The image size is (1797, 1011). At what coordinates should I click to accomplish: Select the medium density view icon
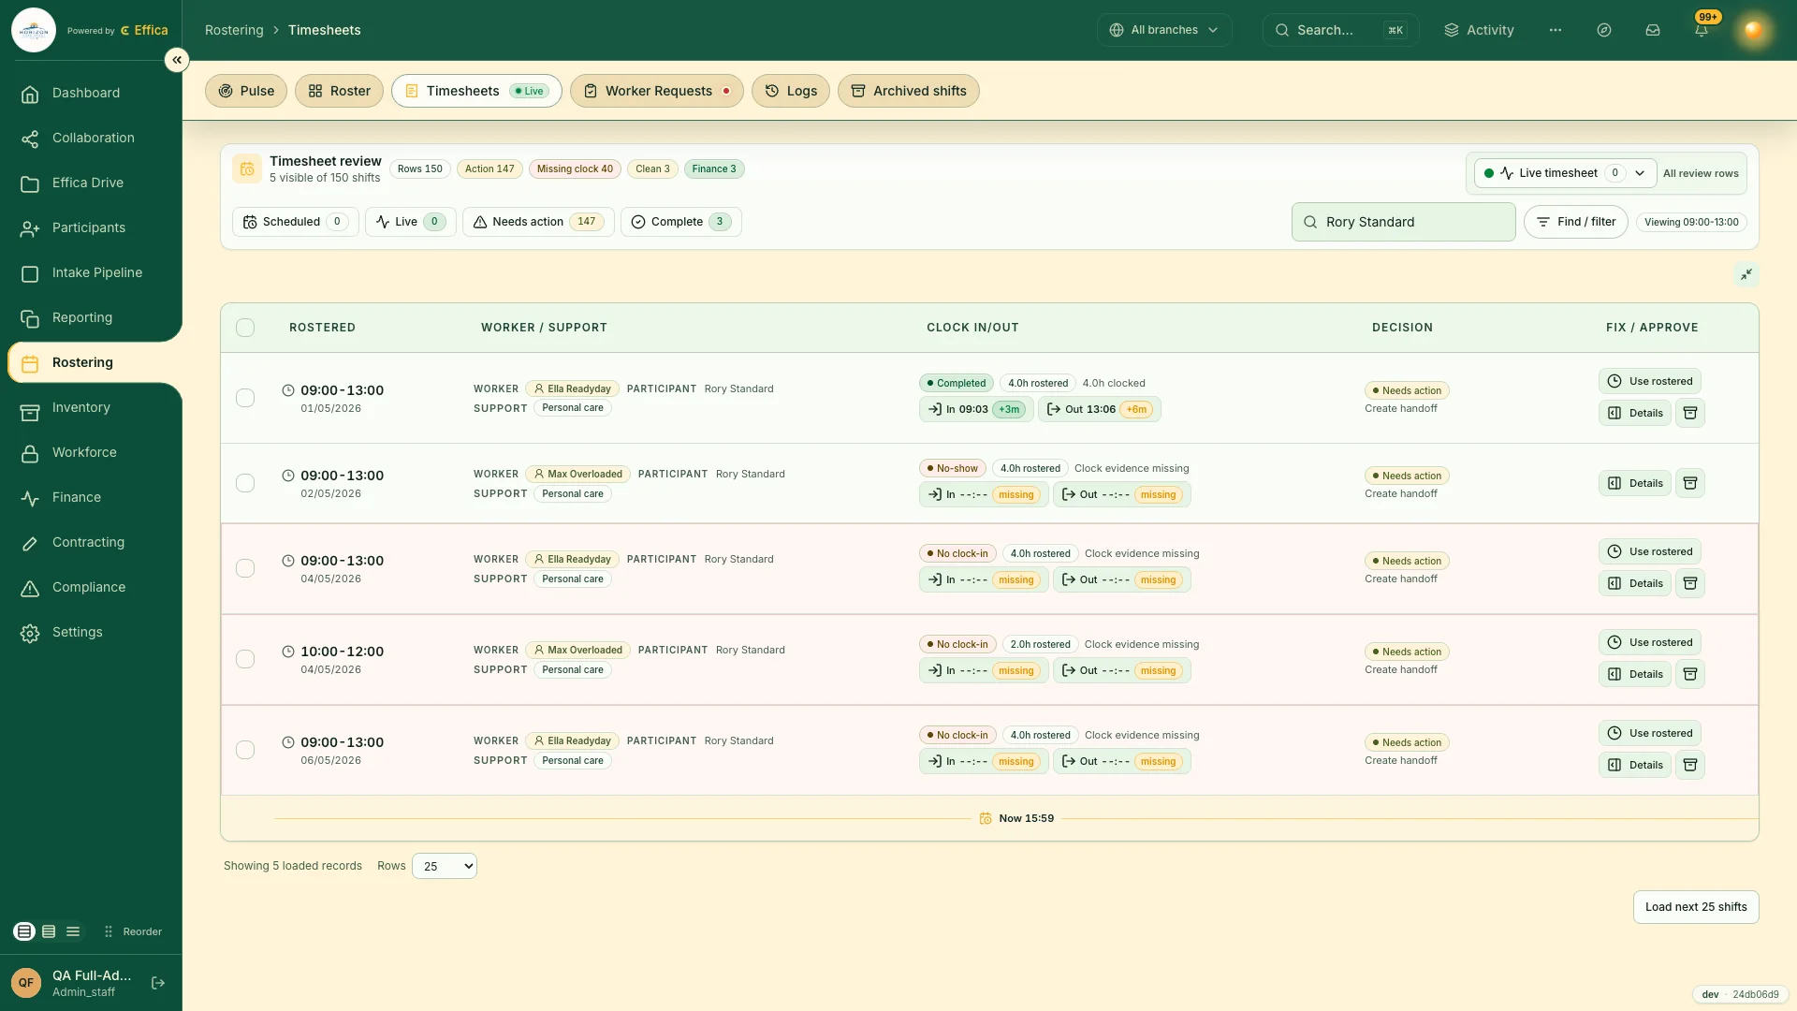[49, 931]
